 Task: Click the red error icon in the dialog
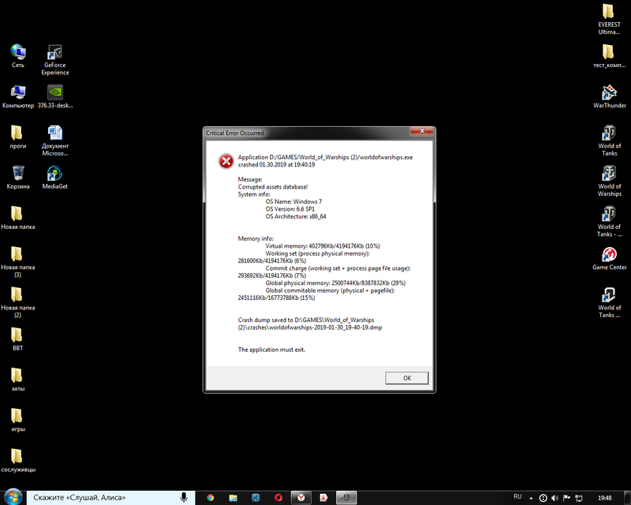[x=226, y=161]
